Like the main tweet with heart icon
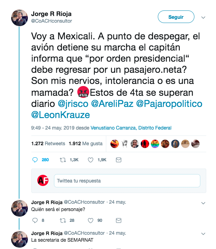This screenshot has width=216, height=249. [91, 160]
